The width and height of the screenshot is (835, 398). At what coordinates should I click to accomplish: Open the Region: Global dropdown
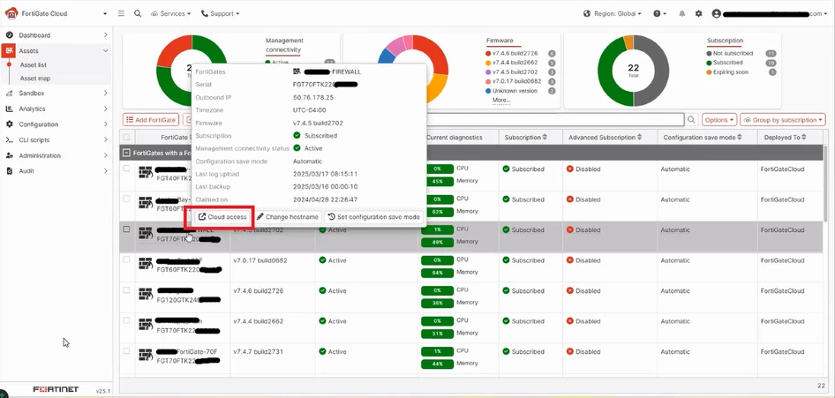point(613,14)
